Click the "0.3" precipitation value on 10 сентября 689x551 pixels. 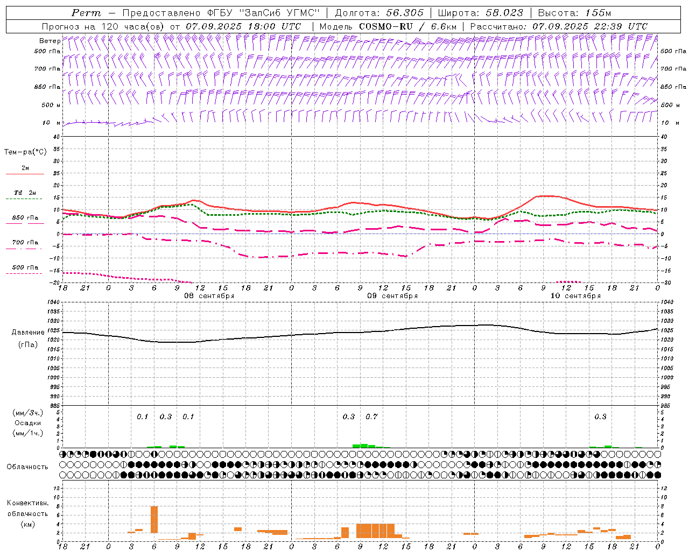point(600,416)
